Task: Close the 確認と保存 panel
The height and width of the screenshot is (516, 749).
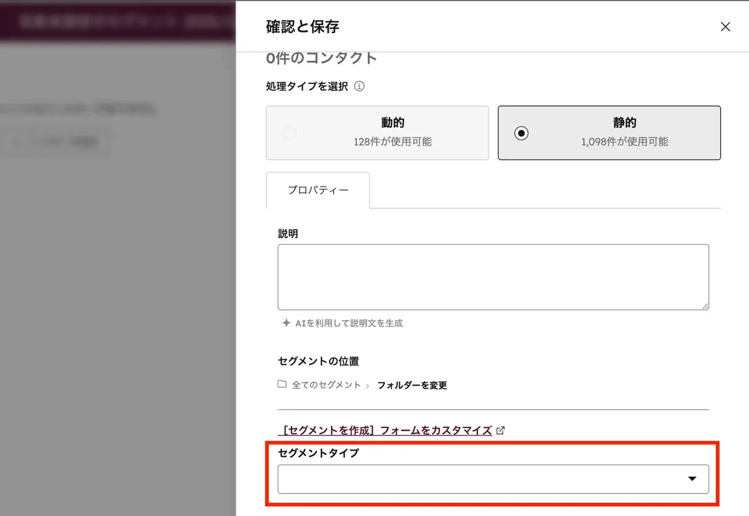Action: (725, 27)
